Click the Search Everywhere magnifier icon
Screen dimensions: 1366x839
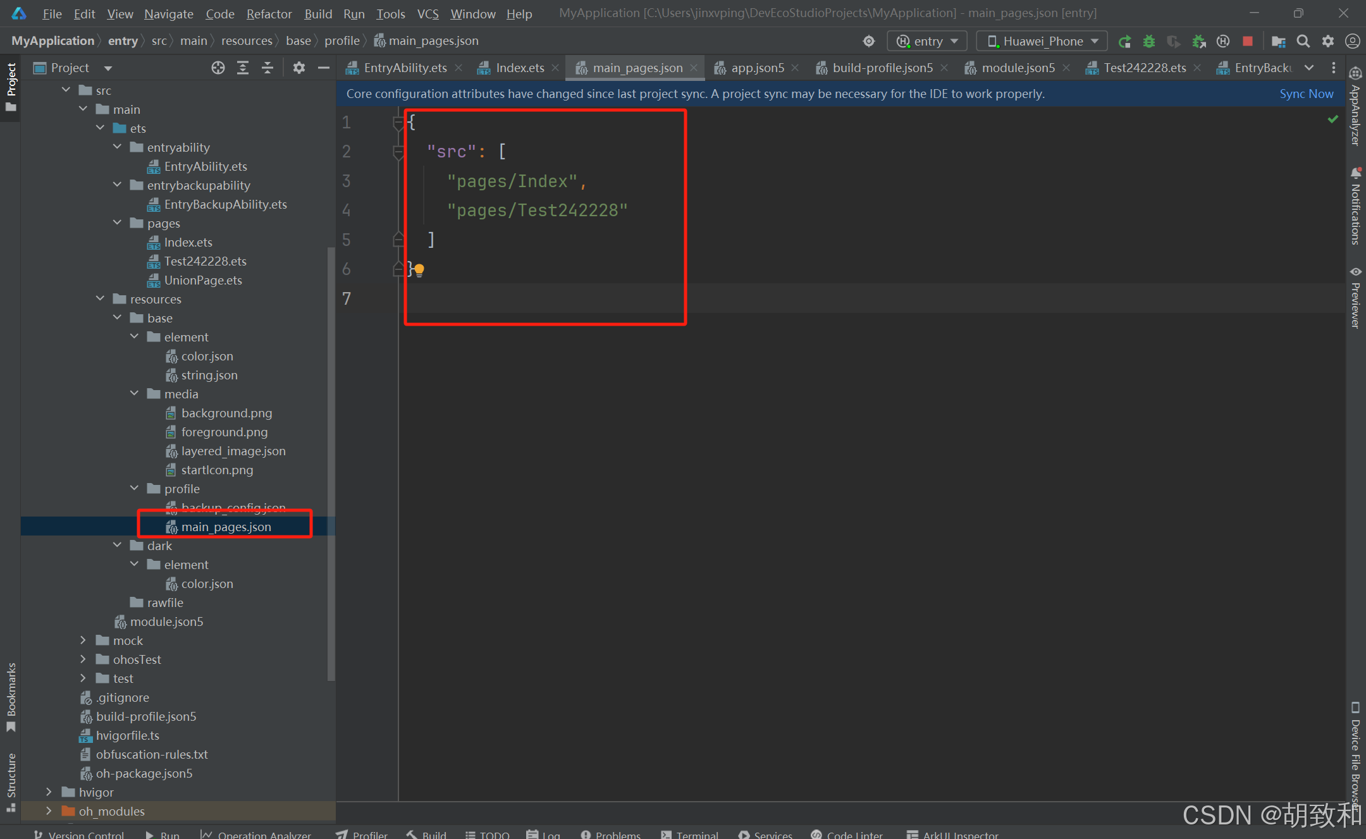click(x=1303, y=42)
